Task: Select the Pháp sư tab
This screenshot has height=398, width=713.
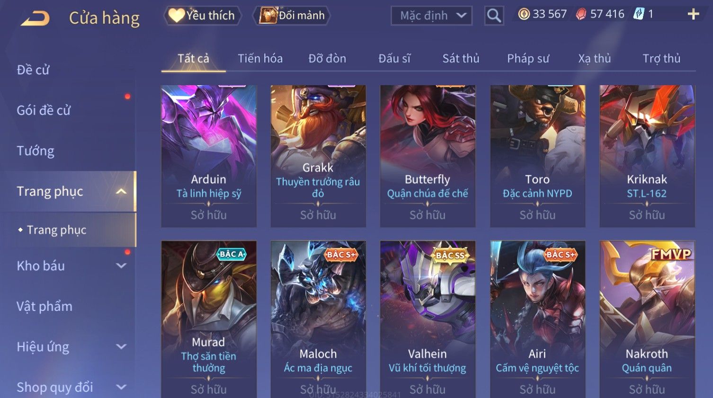Action: point(528,59)
